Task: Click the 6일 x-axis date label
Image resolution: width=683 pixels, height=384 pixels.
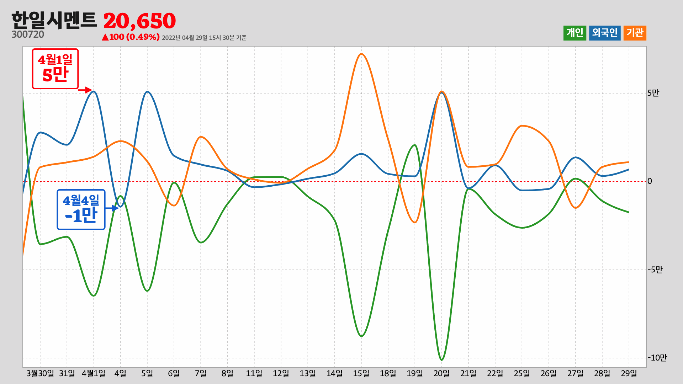Action: click(174, 373)
